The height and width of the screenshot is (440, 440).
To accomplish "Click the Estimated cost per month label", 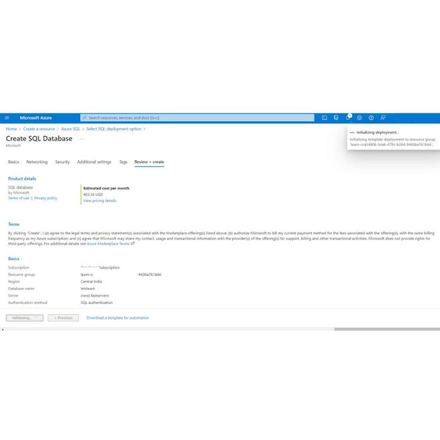I will pos(107,188).
